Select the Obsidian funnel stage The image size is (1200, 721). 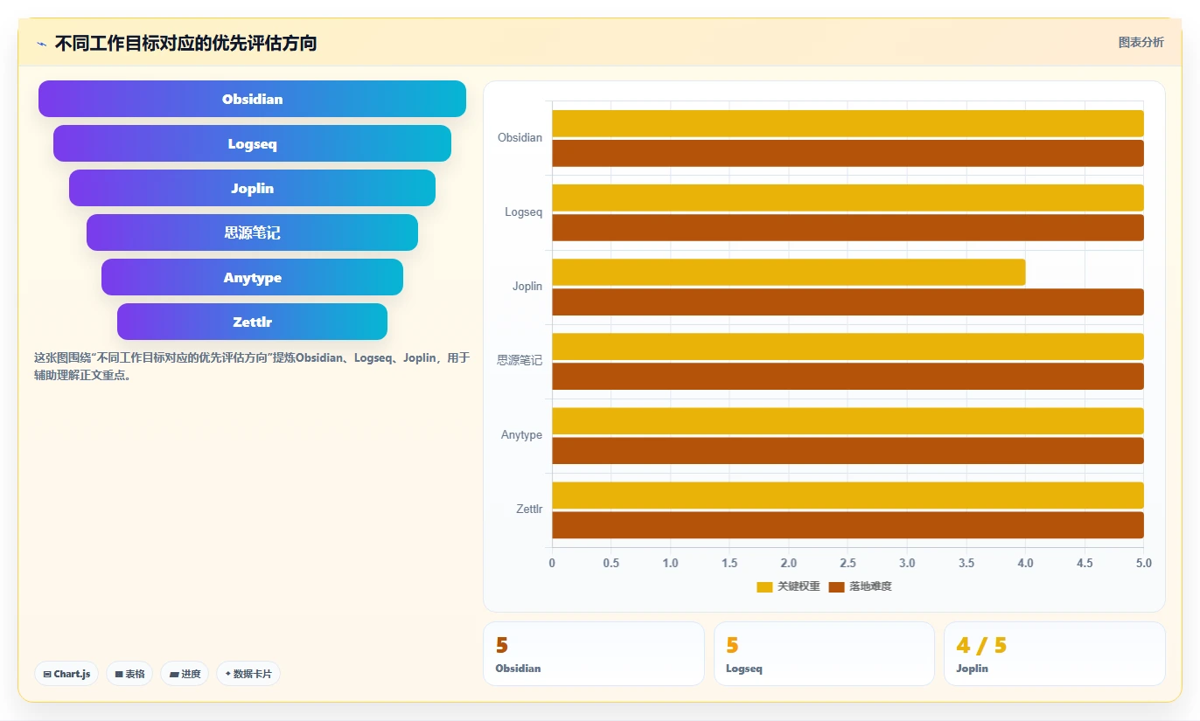pyautogui.click(x=252, y=99)
